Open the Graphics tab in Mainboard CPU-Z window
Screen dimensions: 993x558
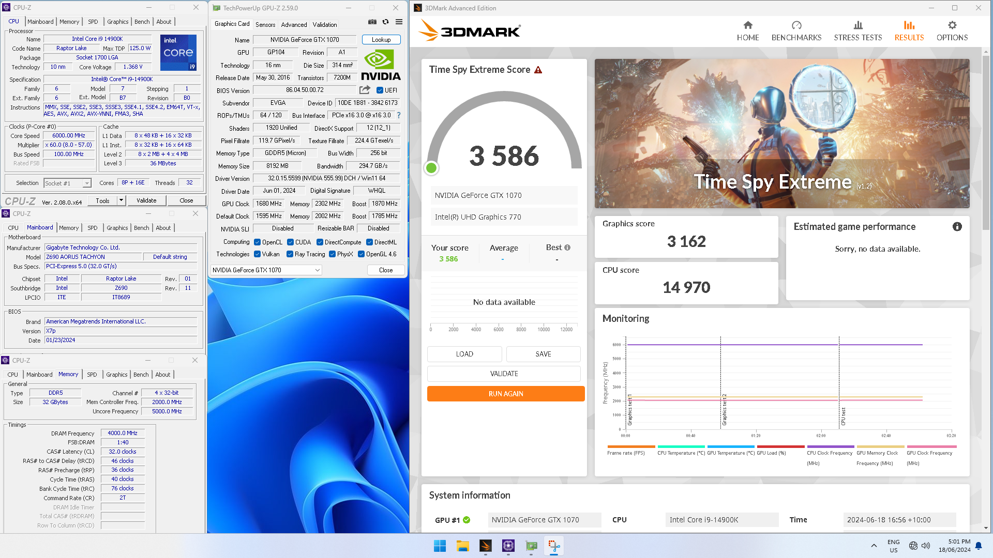click(117, 228)
